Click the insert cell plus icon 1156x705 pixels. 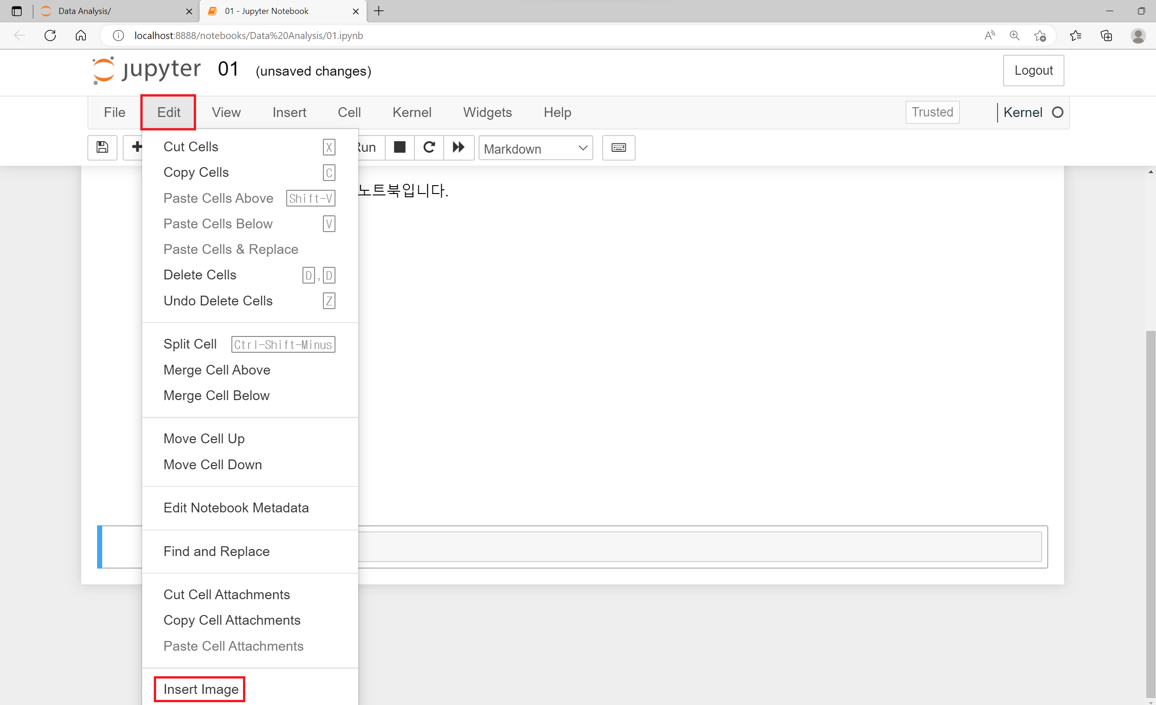tap(136, 147)
